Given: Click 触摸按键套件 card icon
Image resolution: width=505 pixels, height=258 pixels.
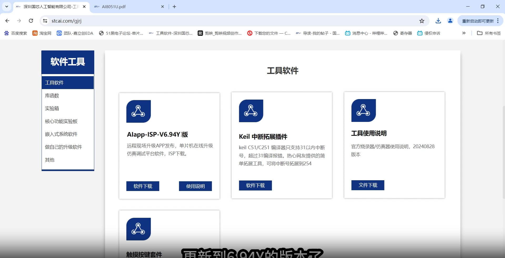Looking at the screenshot, I should pos(138,229).
